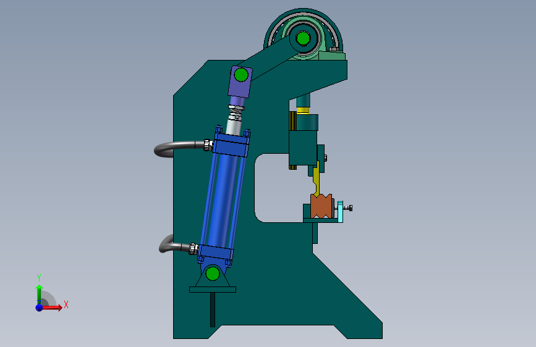Select the yellow collar on the ram rod
This screenshot has width=536, height=347.
pyautogui.click(x=303, y=111)
